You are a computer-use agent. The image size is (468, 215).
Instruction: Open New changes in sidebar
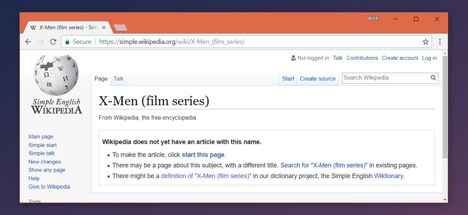(x=44, y=162)
